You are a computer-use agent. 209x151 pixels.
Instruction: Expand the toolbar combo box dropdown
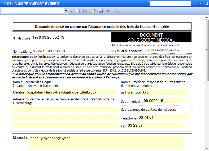point(66,11)
